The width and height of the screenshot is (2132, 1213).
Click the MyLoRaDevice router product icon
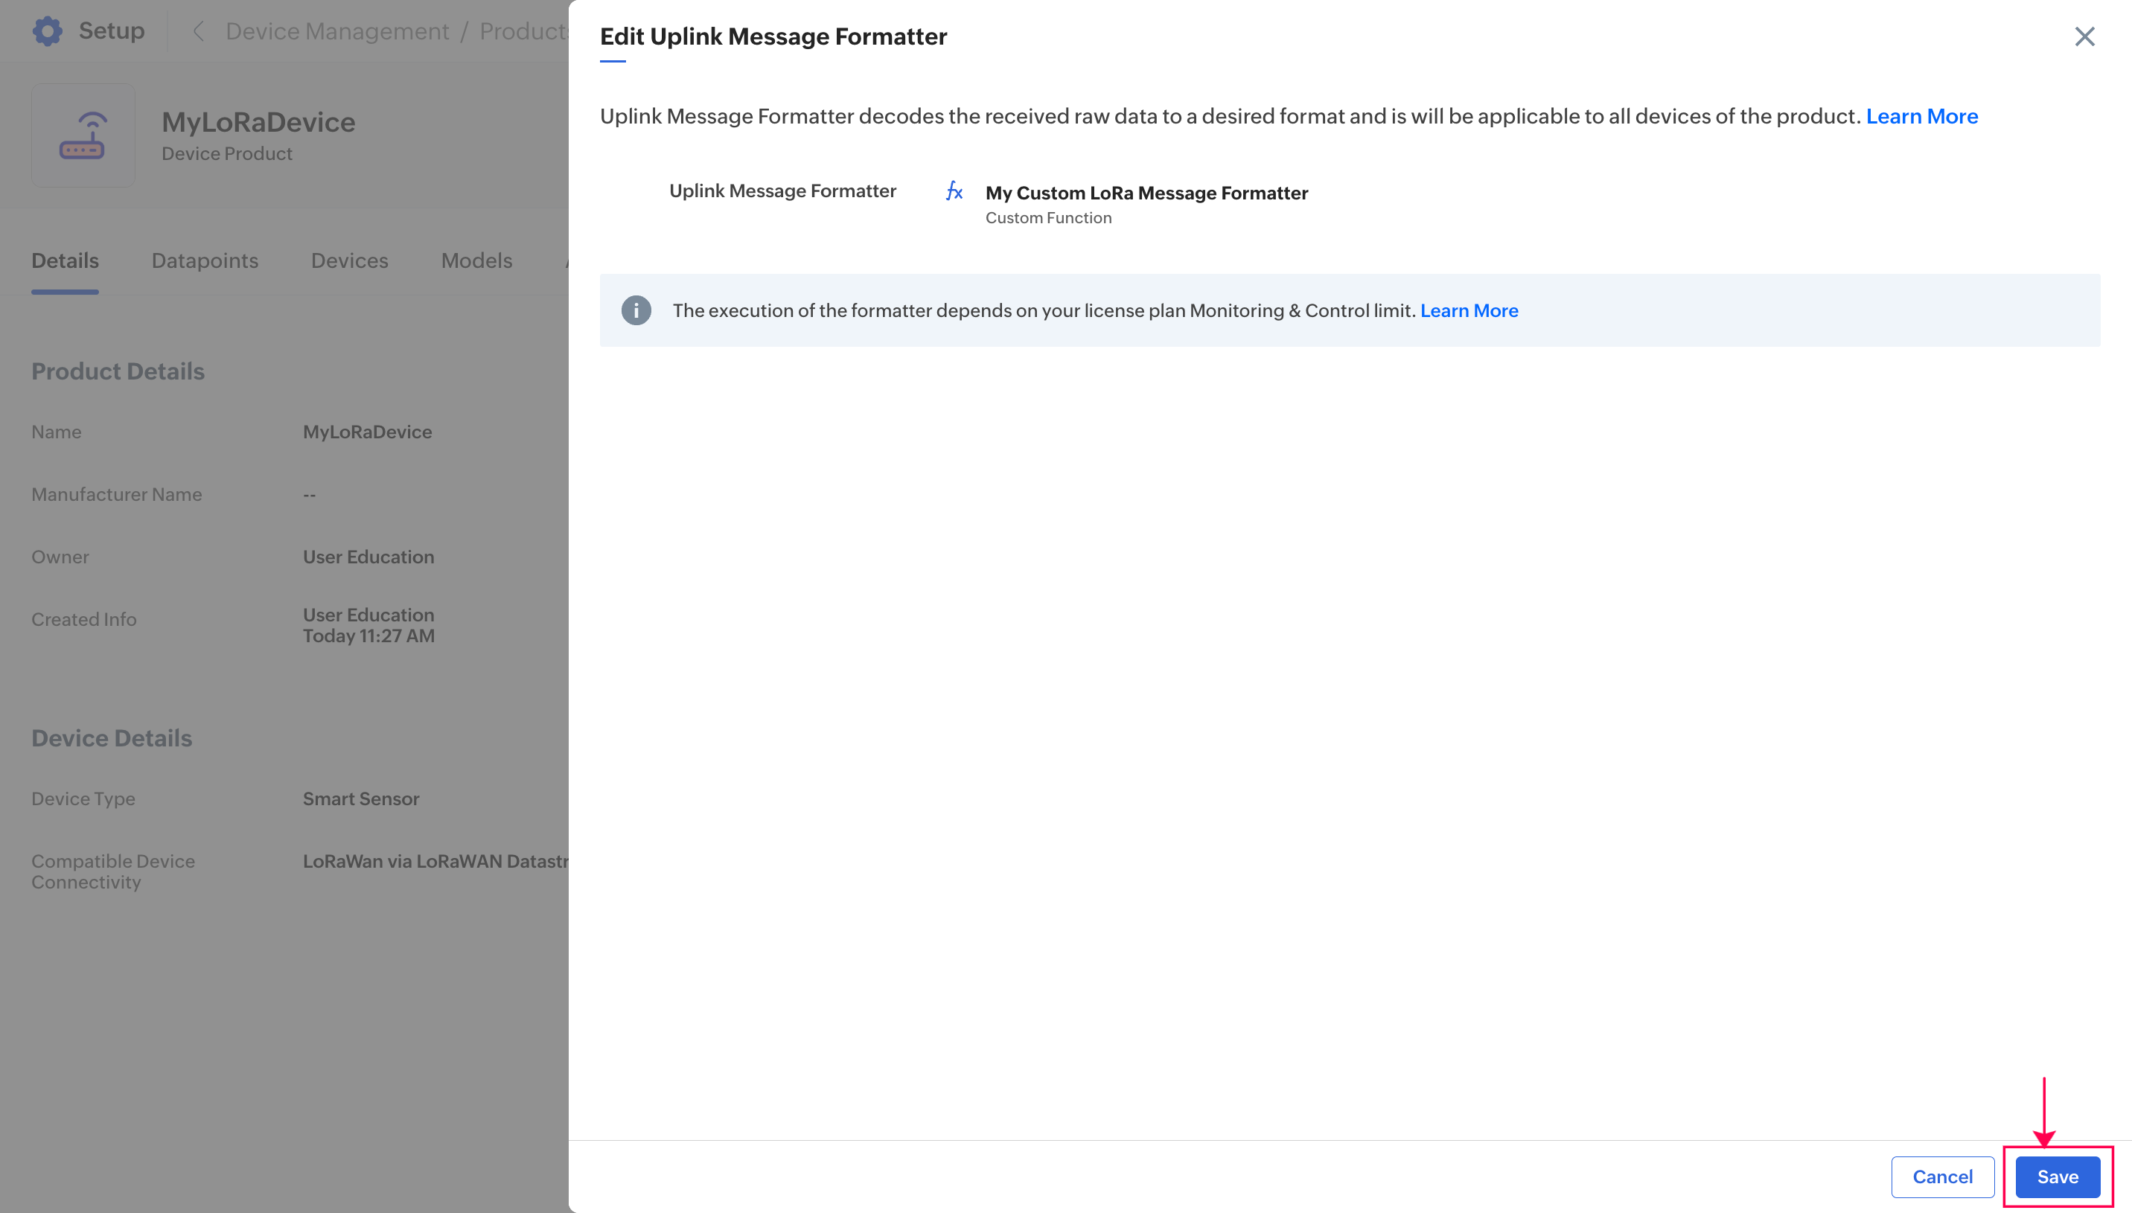tap(83, 135)
